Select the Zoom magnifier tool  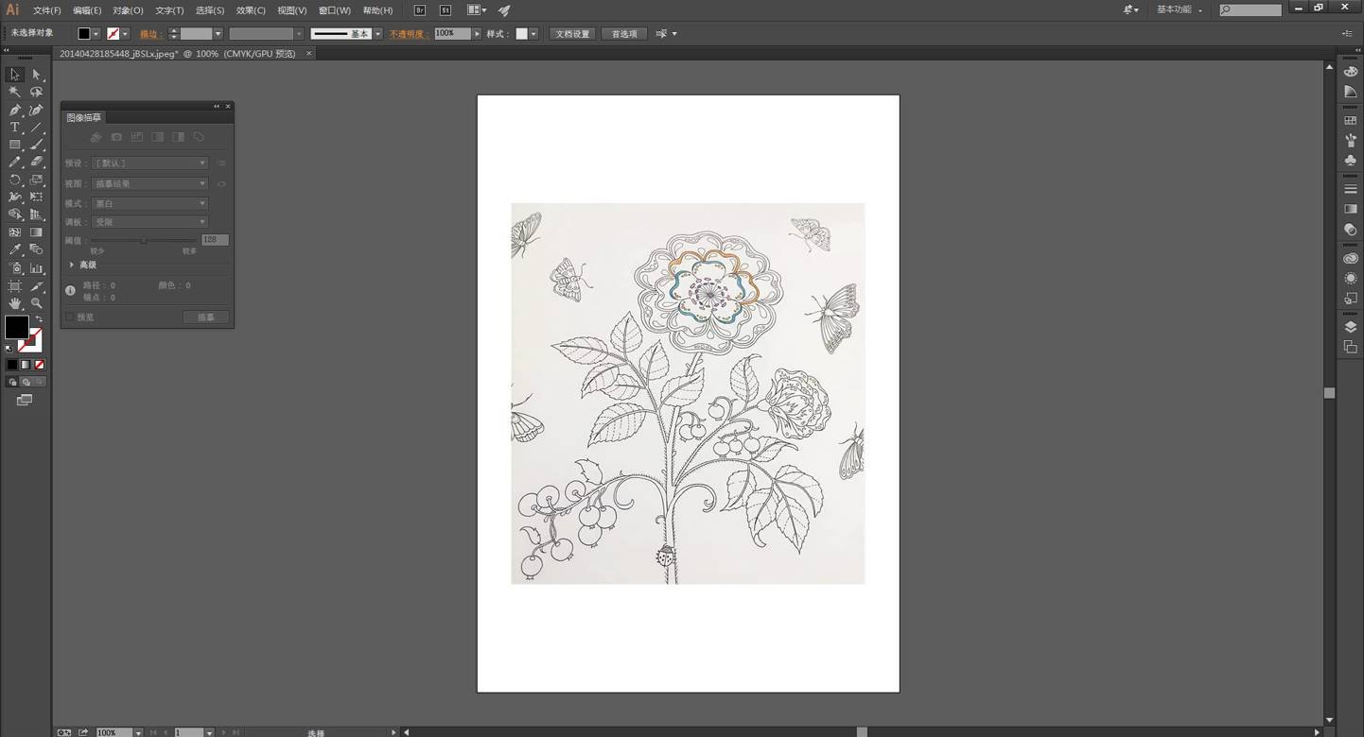36,303
